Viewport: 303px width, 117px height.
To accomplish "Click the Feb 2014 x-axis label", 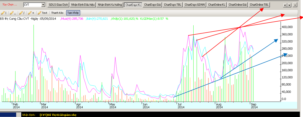I will [x=16, y=106].
